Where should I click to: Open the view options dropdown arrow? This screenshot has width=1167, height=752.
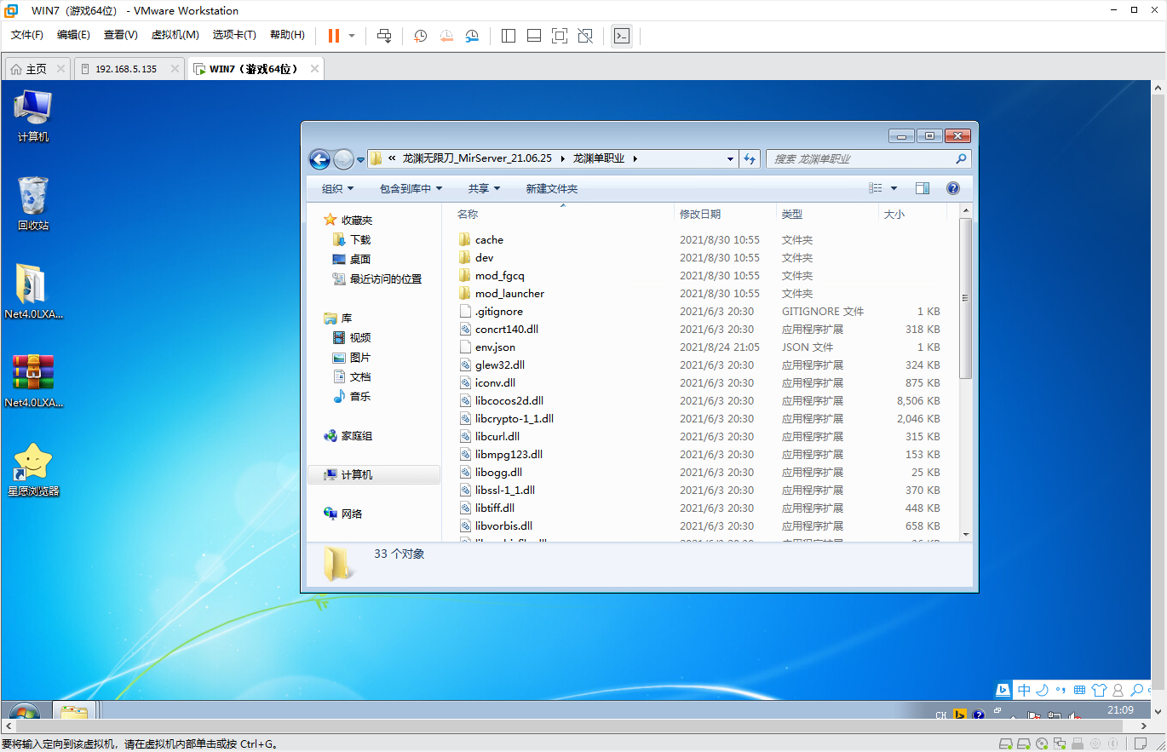(x=894, y=188)
